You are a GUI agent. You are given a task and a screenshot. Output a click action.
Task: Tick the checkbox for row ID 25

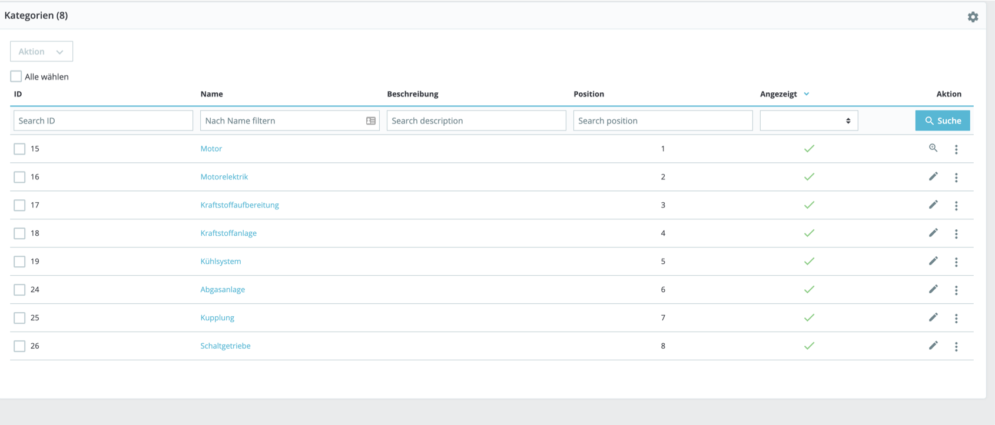(x=19, y=318)
